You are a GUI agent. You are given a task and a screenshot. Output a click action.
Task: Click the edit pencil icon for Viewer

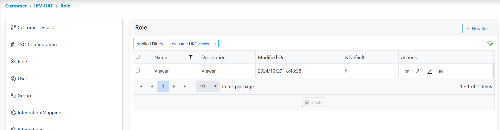430,71
